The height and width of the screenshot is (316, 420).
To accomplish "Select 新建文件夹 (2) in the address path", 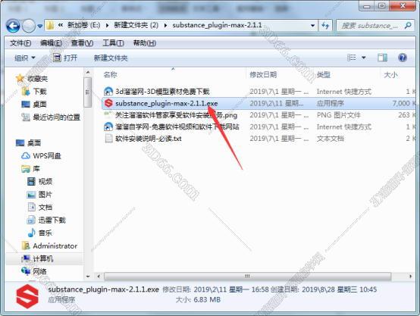I will coord(136,25).
